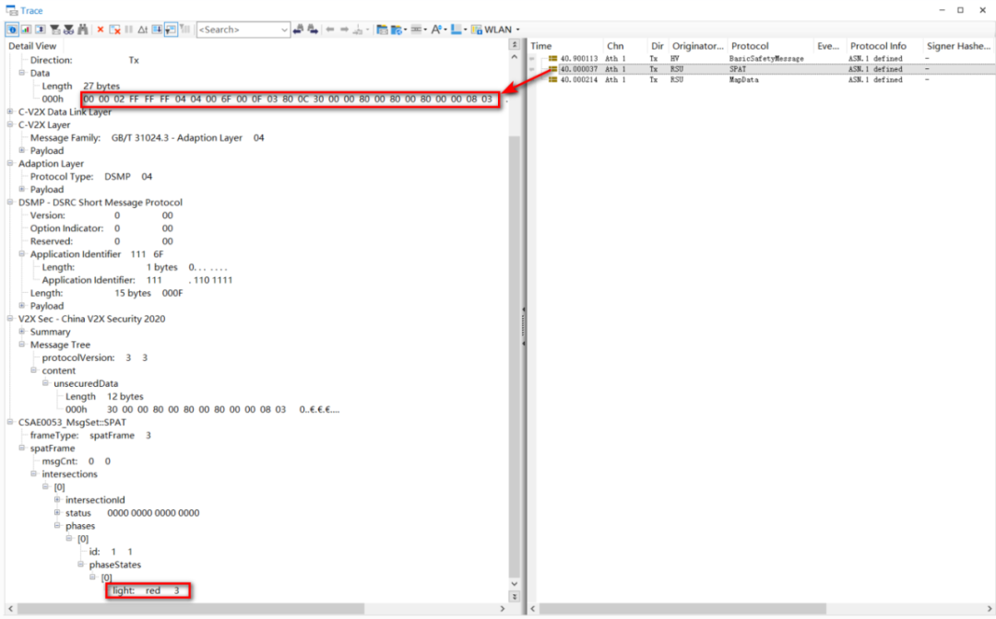The width and height of the screenshot is (996, 619).
Task: Jump to bottom with double-arrow scroll button
Action: click(515, 597)
